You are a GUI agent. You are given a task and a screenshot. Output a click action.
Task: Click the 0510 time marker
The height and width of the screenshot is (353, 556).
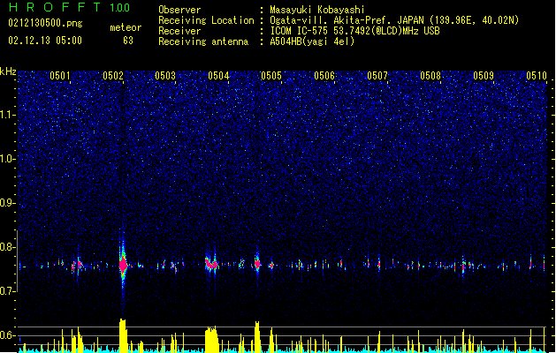point(537,76)
